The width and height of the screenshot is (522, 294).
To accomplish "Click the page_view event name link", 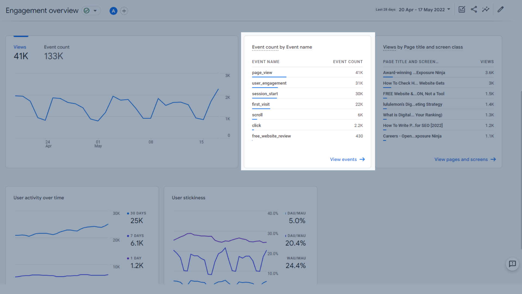I will (x=262, y=72).
